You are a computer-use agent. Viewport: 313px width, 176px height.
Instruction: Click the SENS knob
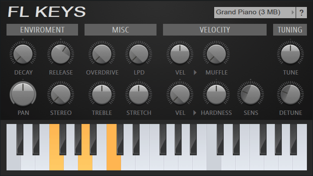(251, 94)
